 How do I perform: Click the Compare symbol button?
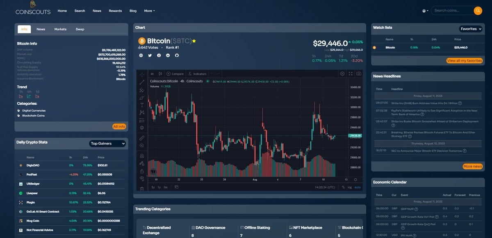click(175, 74)
